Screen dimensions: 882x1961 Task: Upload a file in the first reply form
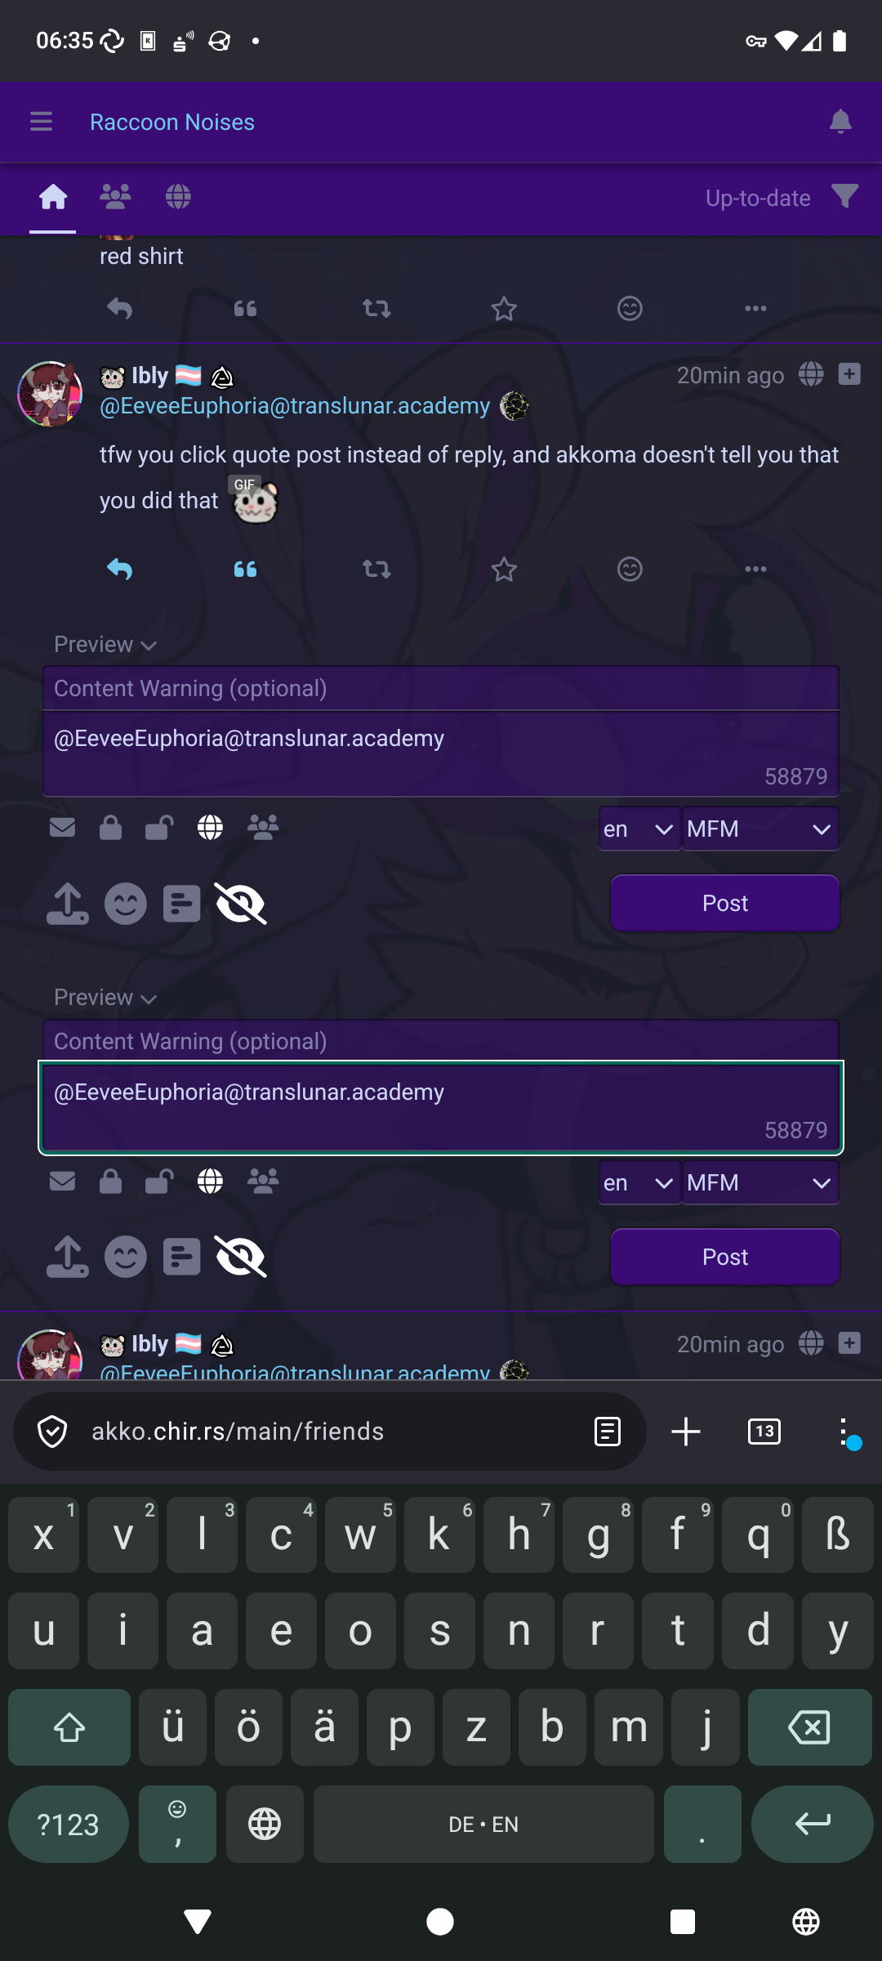pos(68,904)
